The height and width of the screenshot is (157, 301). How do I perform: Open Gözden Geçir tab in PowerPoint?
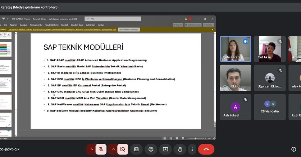point(77,25)
